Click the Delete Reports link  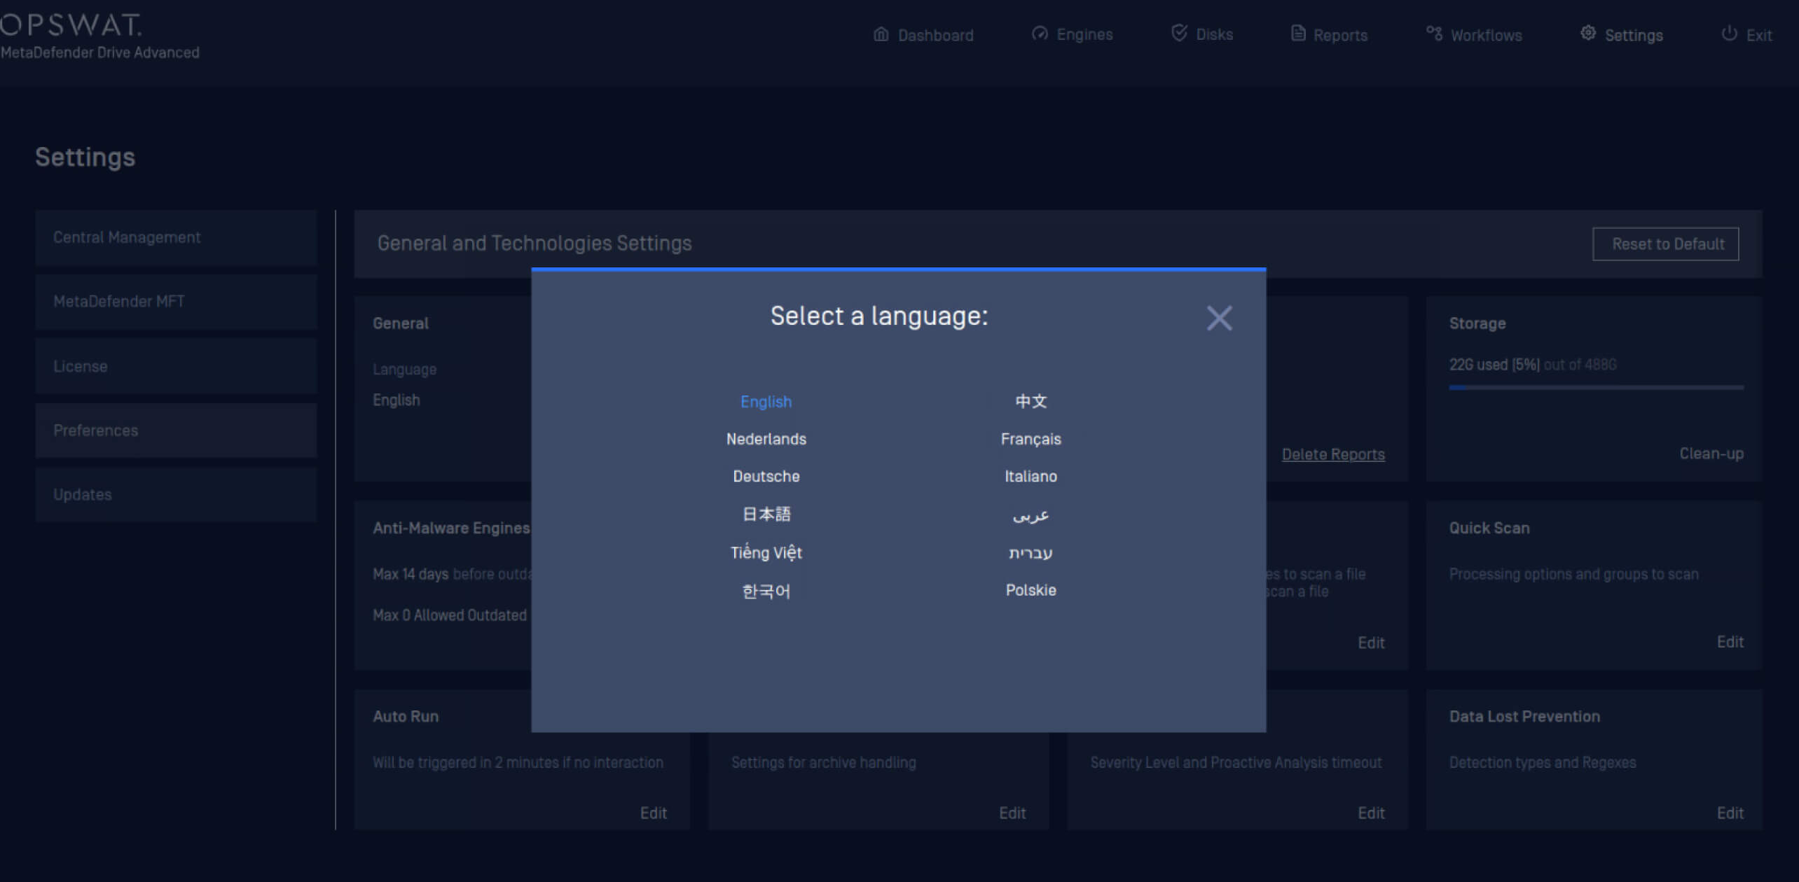coord(1332,454)
